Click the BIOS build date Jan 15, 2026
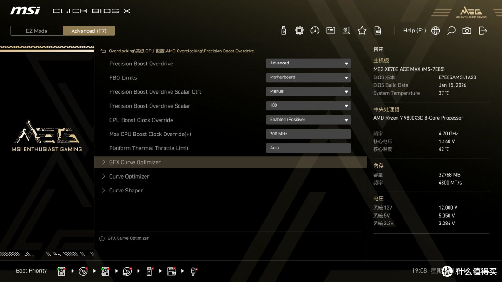 (452, 85)
